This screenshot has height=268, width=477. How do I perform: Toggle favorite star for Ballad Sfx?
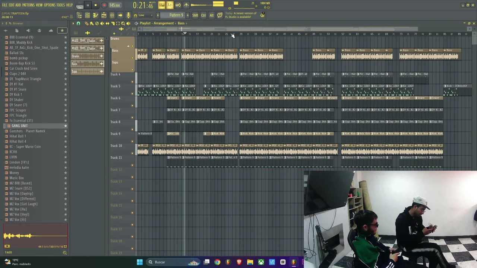point(66,53)
